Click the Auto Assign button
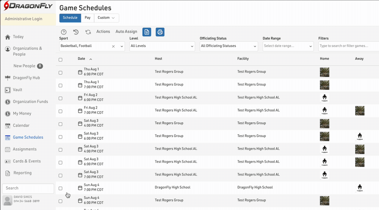379x210 pixels. click(126, 32)
